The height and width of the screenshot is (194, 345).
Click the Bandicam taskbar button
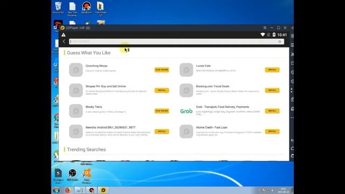pyautogui.click(x=92, y=190)
